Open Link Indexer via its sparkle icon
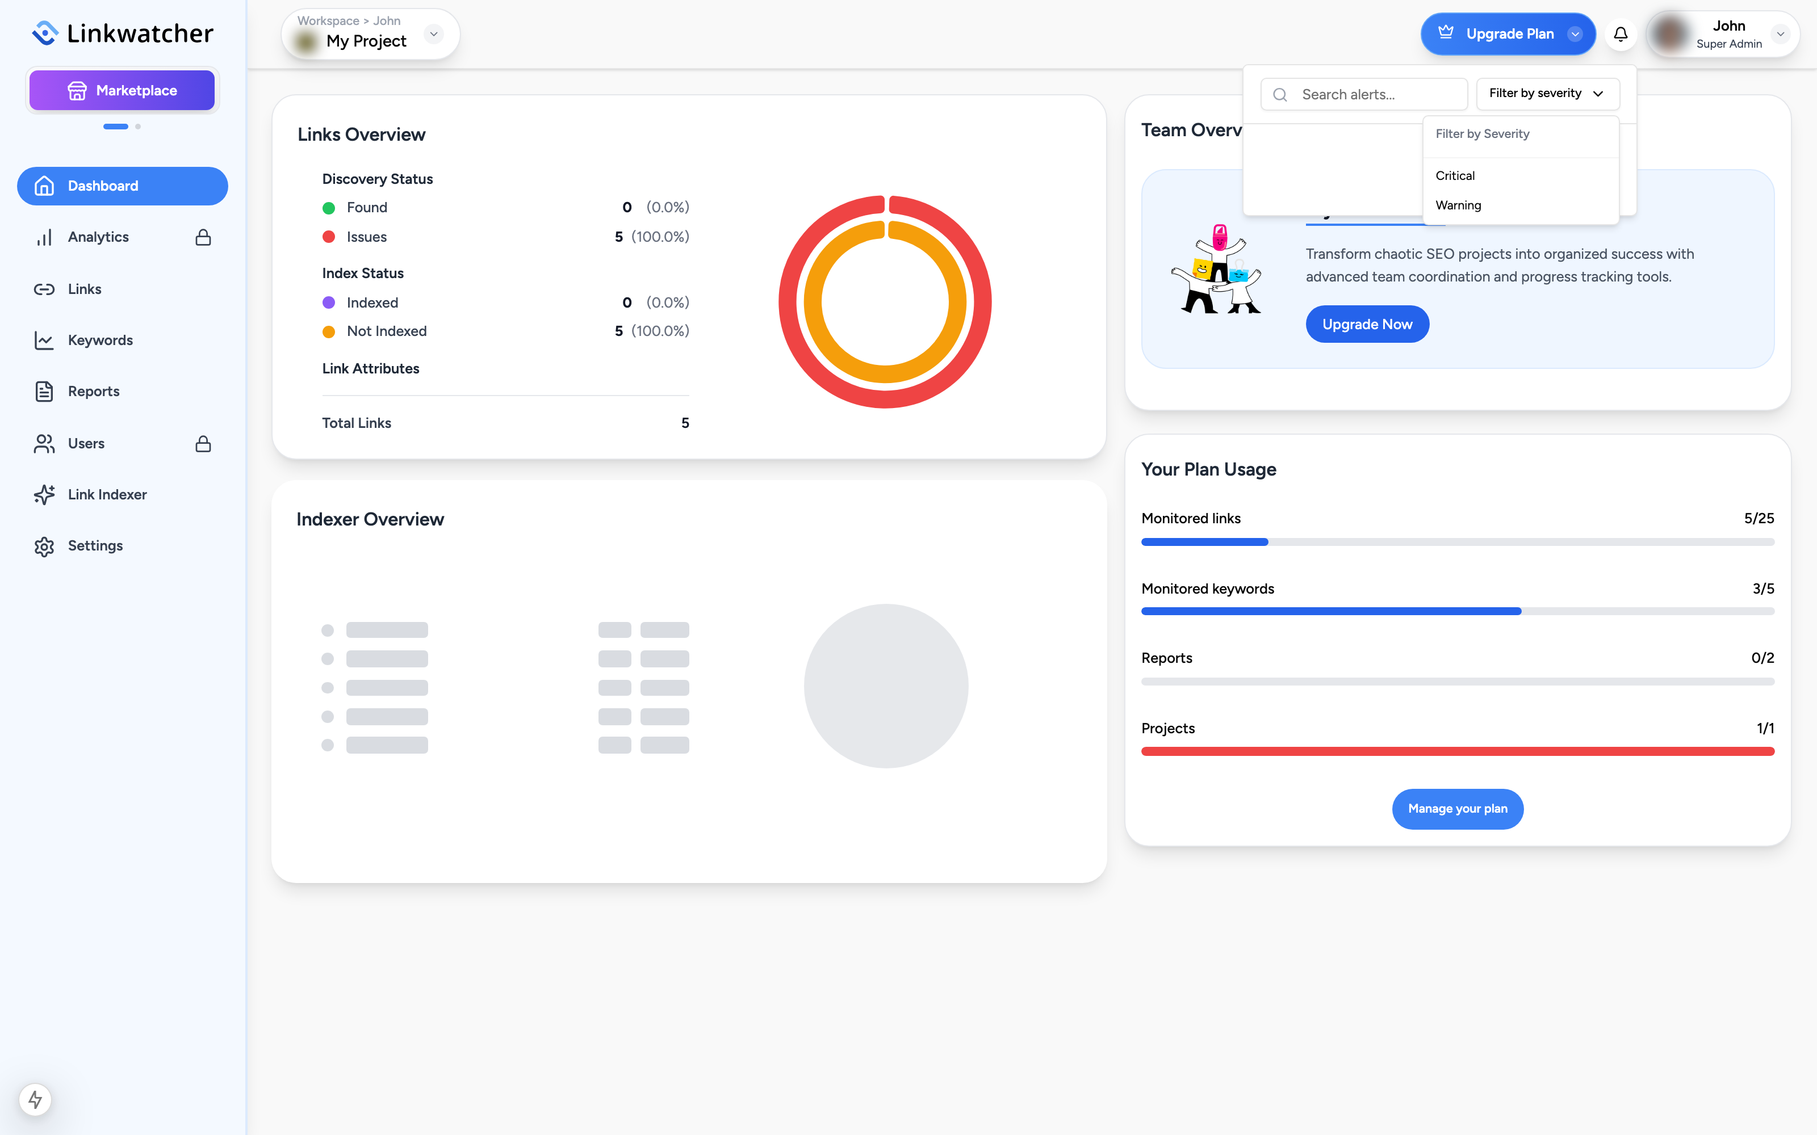 (44, 495)
